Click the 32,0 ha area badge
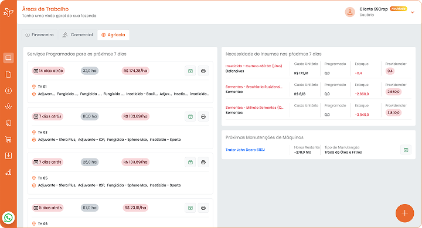The width and height of the screenshot is (422, 228). click(90, 71)
